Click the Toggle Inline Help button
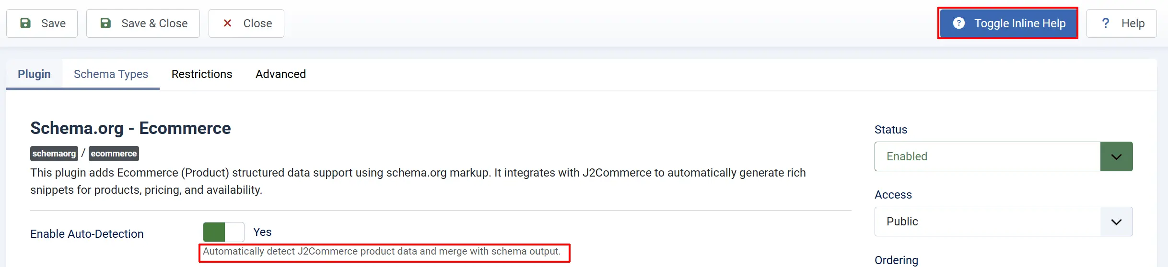The height and width of the screenshot is (267, 1168). [1008, 23]
